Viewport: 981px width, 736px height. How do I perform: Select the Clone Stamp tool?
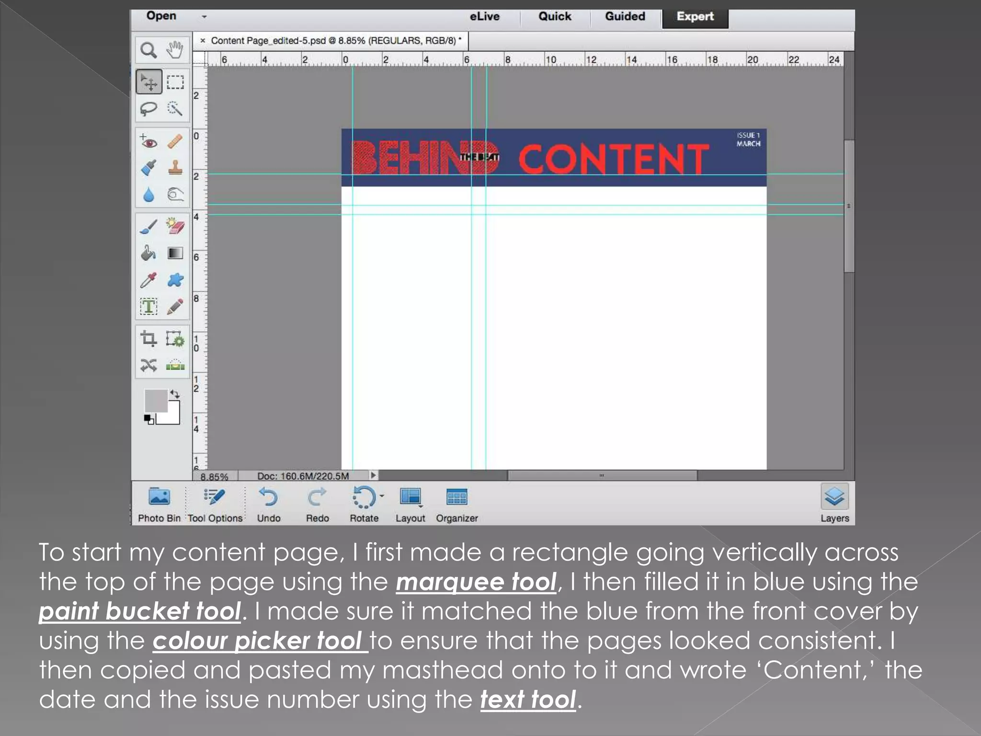click(x=175, y=168)
